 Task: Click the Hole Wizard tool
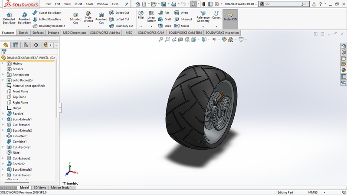click(88, 17)
